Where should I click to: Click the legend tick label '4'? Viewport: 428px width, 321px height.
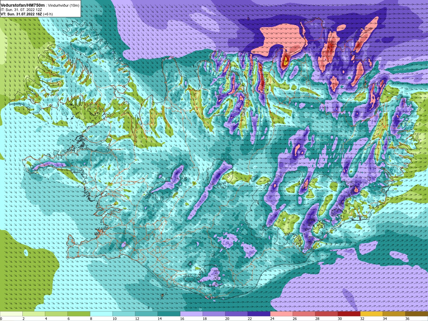coord(45,319)
